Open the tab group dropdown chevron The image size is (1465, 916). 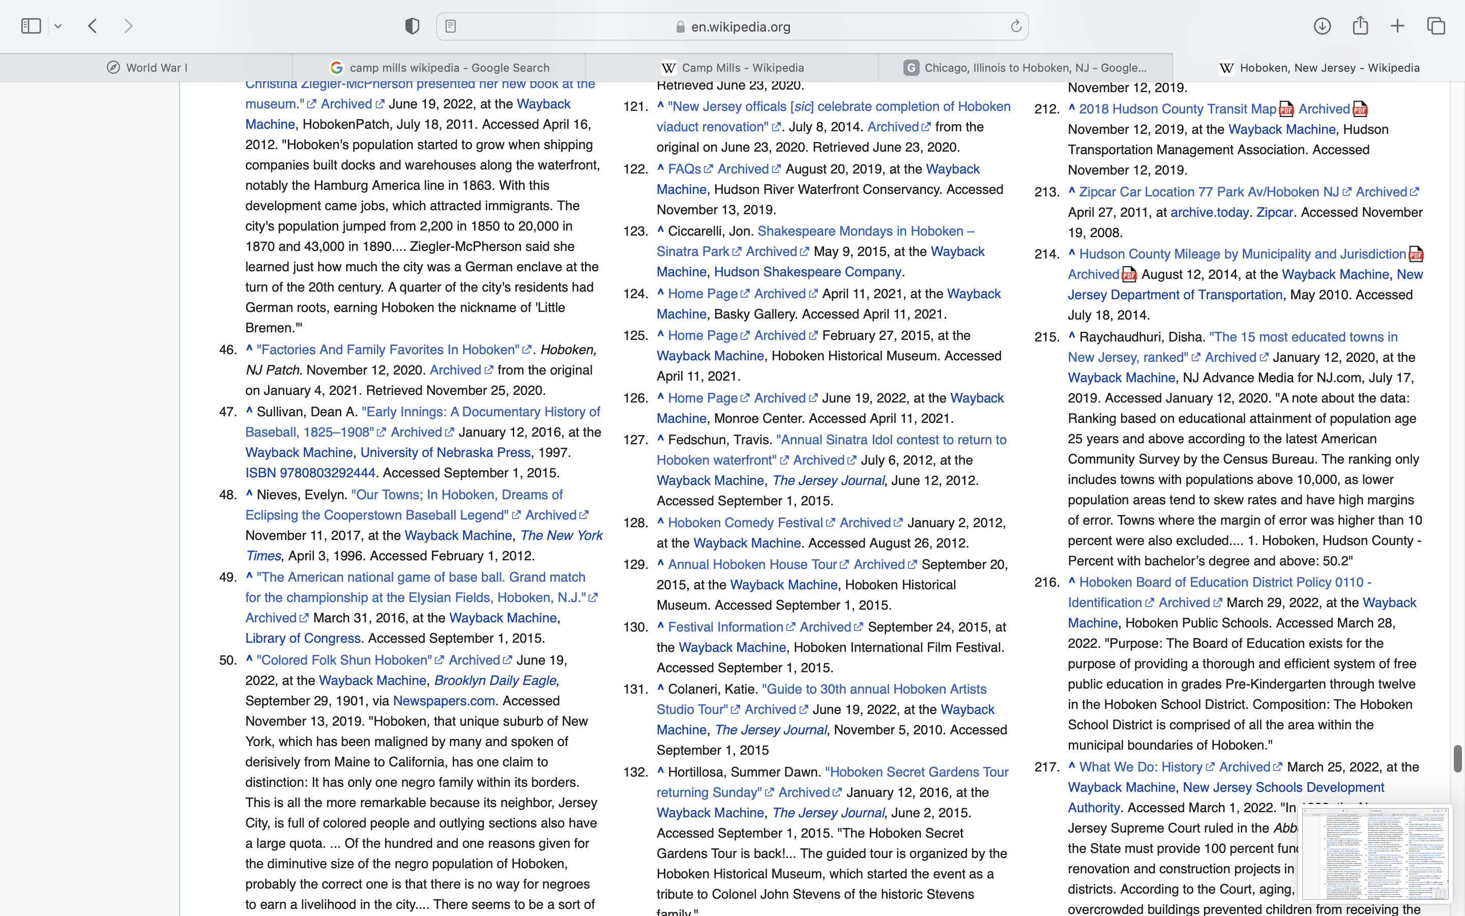58,26
